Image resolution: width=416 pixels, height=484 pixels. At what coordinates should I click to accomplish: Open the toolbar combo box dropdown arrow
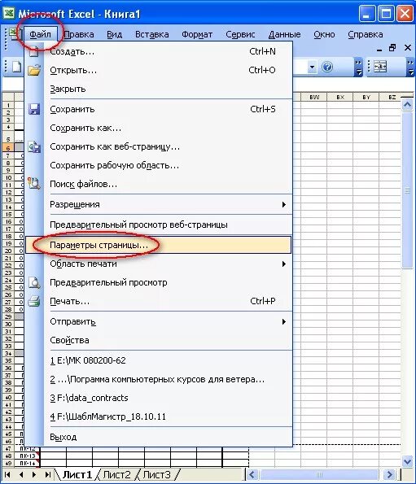pos(312,67)
